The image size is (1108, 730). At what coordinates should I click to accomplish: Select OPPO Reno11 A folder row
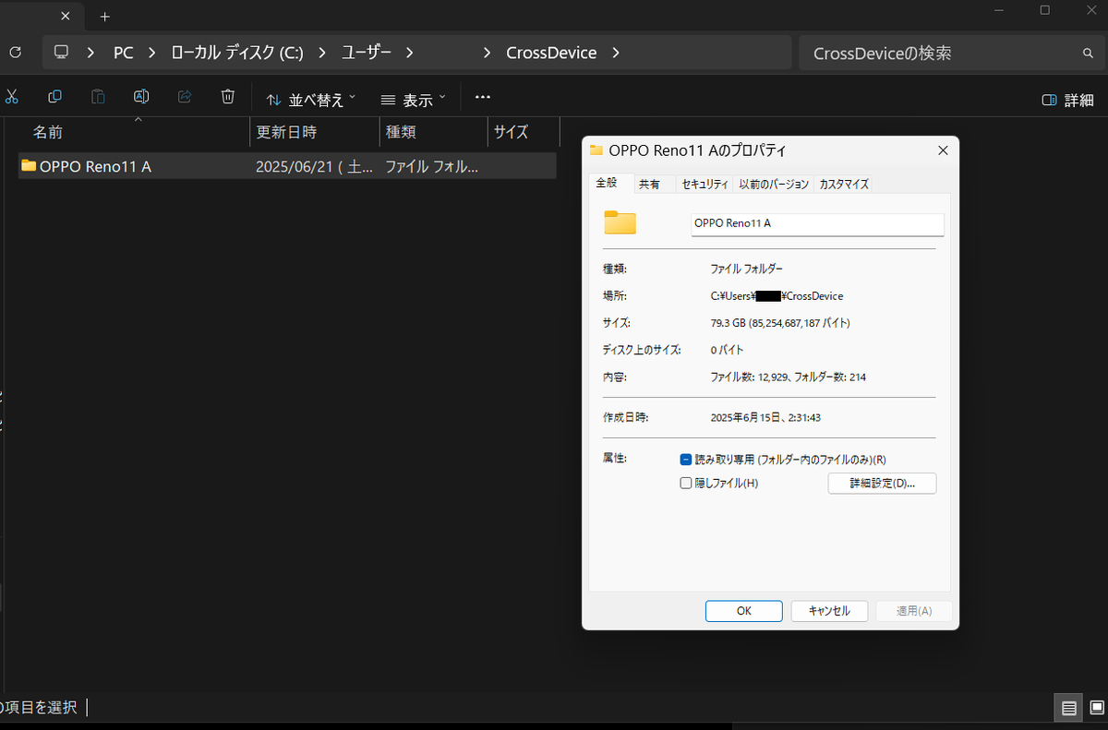[x=287, y=166]
